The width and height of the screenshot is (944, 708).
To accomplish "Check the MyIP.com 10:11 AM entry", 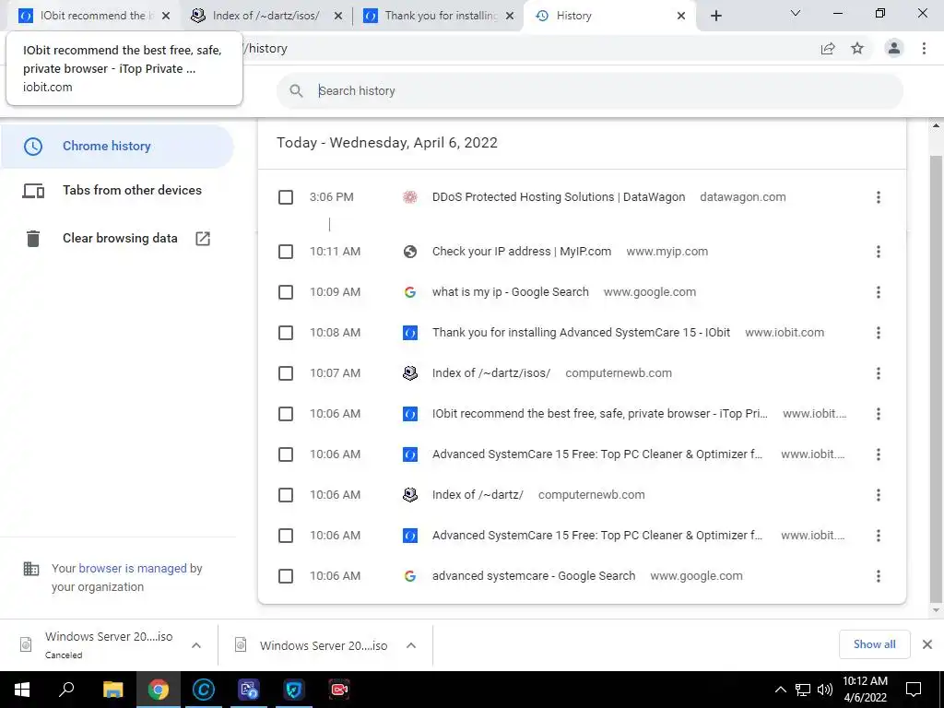I will 286,252.
